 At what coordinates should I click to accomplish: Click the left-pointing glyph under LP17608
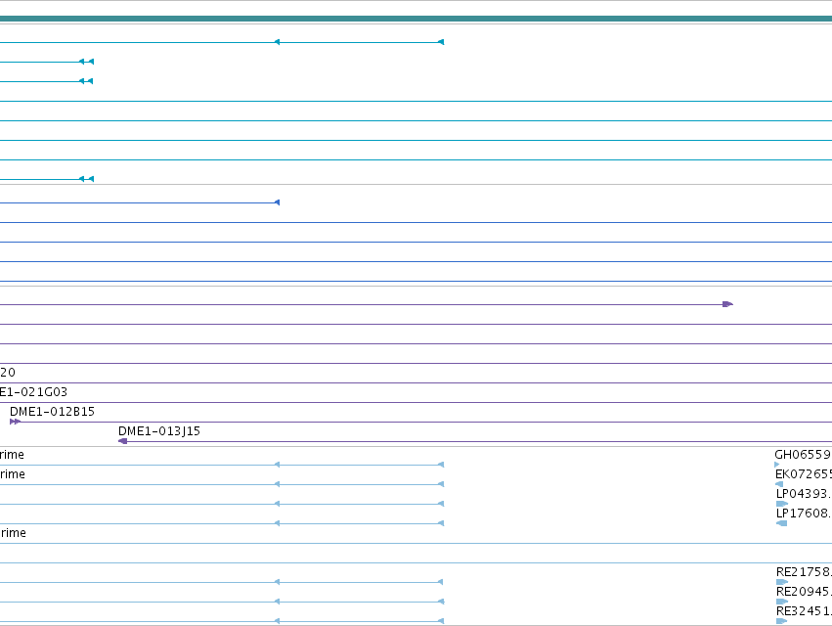[781, 523]
